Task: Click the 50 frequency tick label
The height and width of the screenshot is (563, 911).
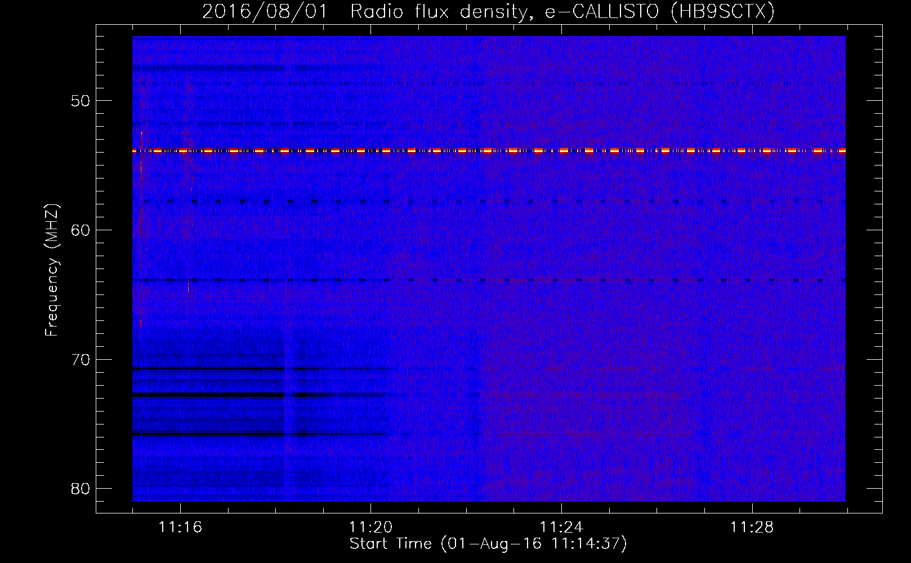Action: point(81,101)
